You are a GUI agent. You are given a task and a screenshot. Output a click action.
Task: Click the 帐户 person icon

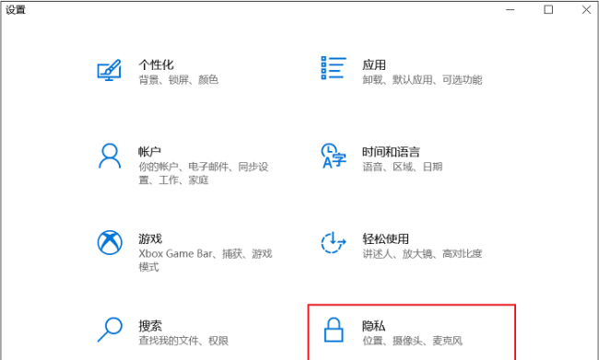click(110, 156)
